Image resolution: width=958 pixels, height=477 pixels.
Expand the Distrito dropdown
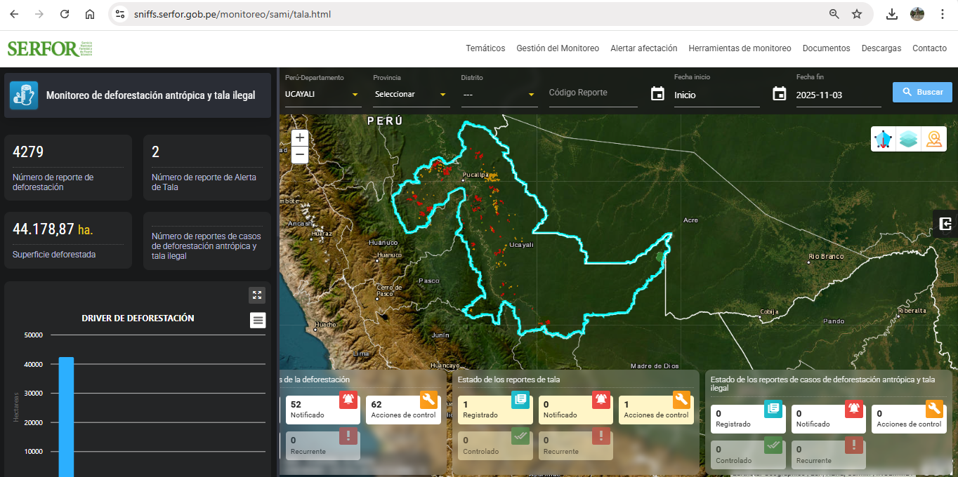click(x=499, y=94)
